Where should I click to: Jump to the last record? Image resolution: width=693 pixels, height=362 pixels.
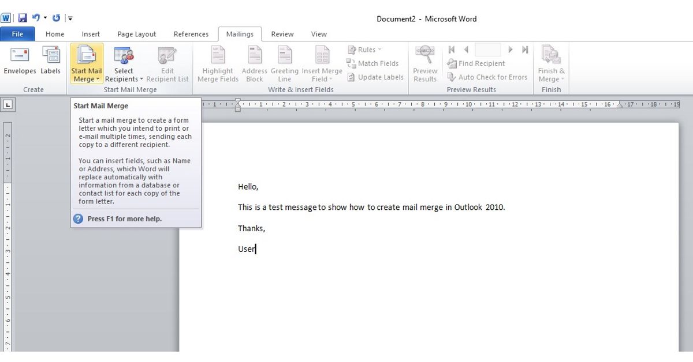(x=525, y=50)
